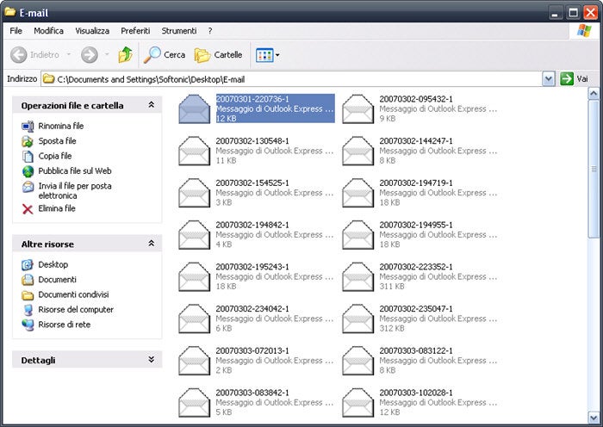Click the Up folder toolbar icon

(x=125, y=54)
